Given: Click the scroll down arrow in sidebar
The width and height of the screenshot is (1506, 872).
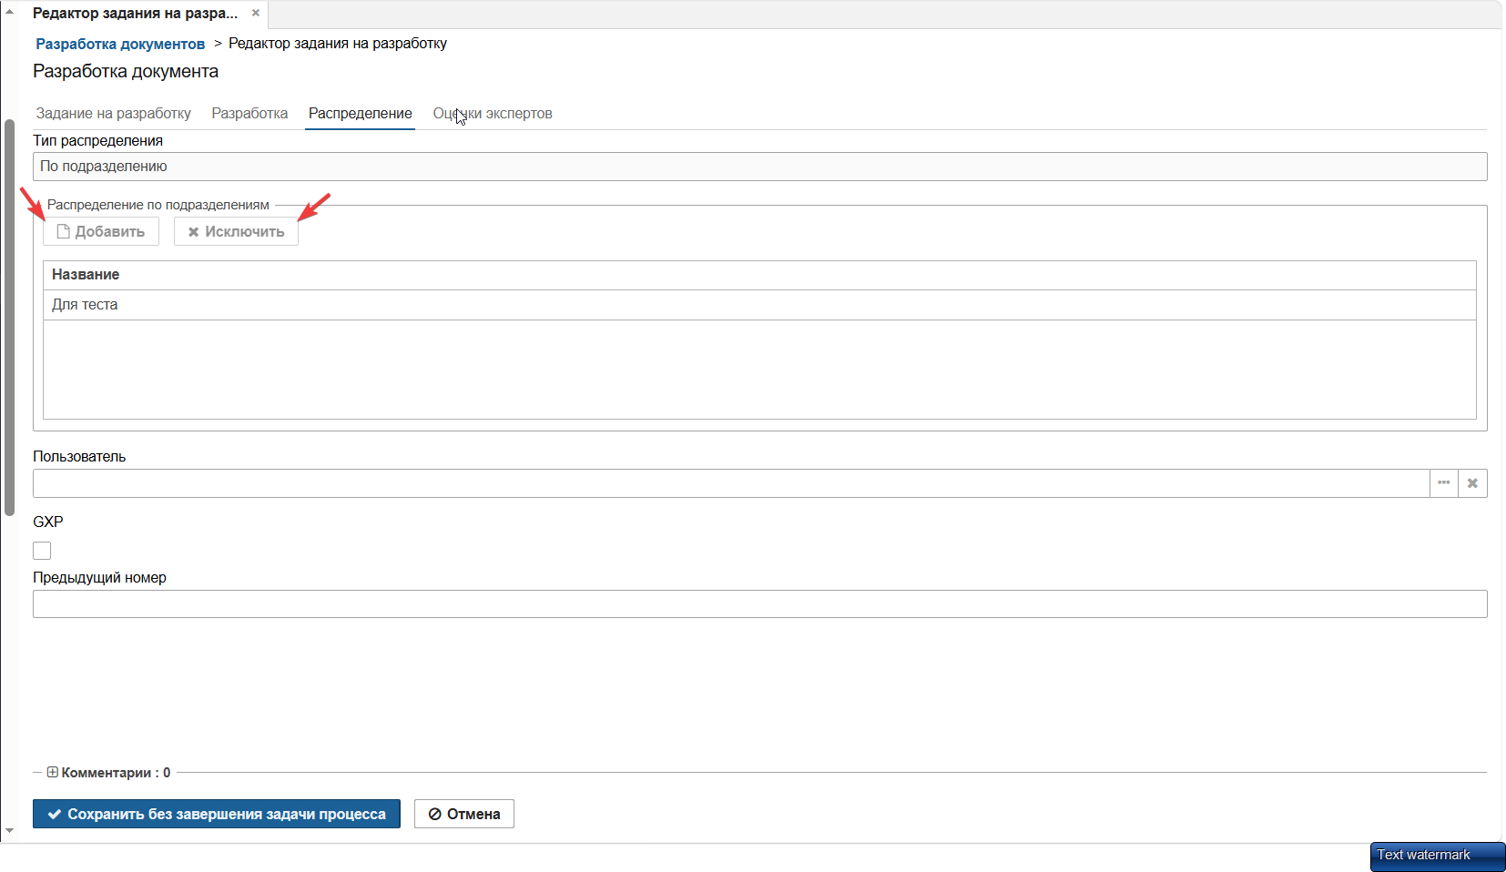Looking at the screenshot, I should 9,830.
